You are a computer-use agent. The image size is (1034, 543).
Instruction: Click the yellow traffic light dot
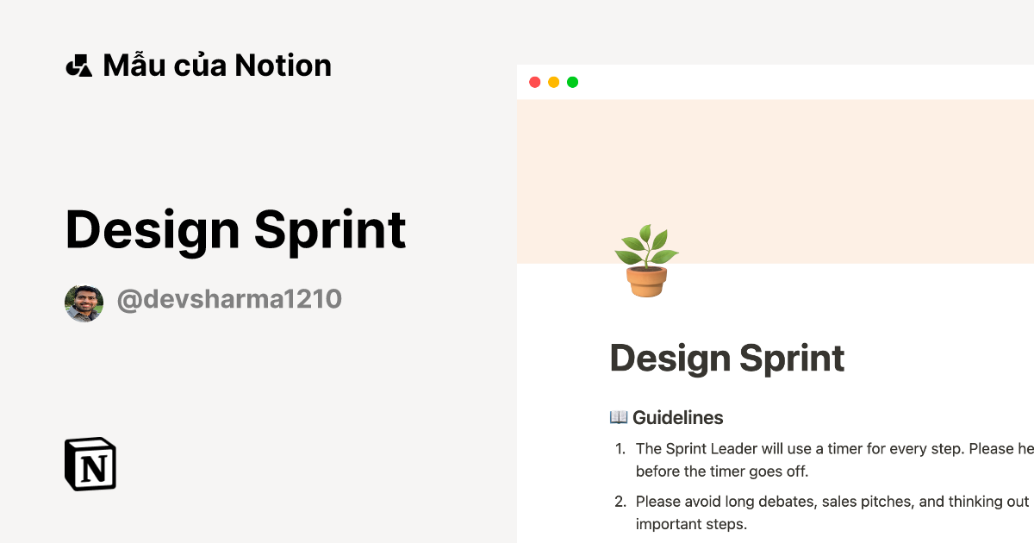(554, 82)
